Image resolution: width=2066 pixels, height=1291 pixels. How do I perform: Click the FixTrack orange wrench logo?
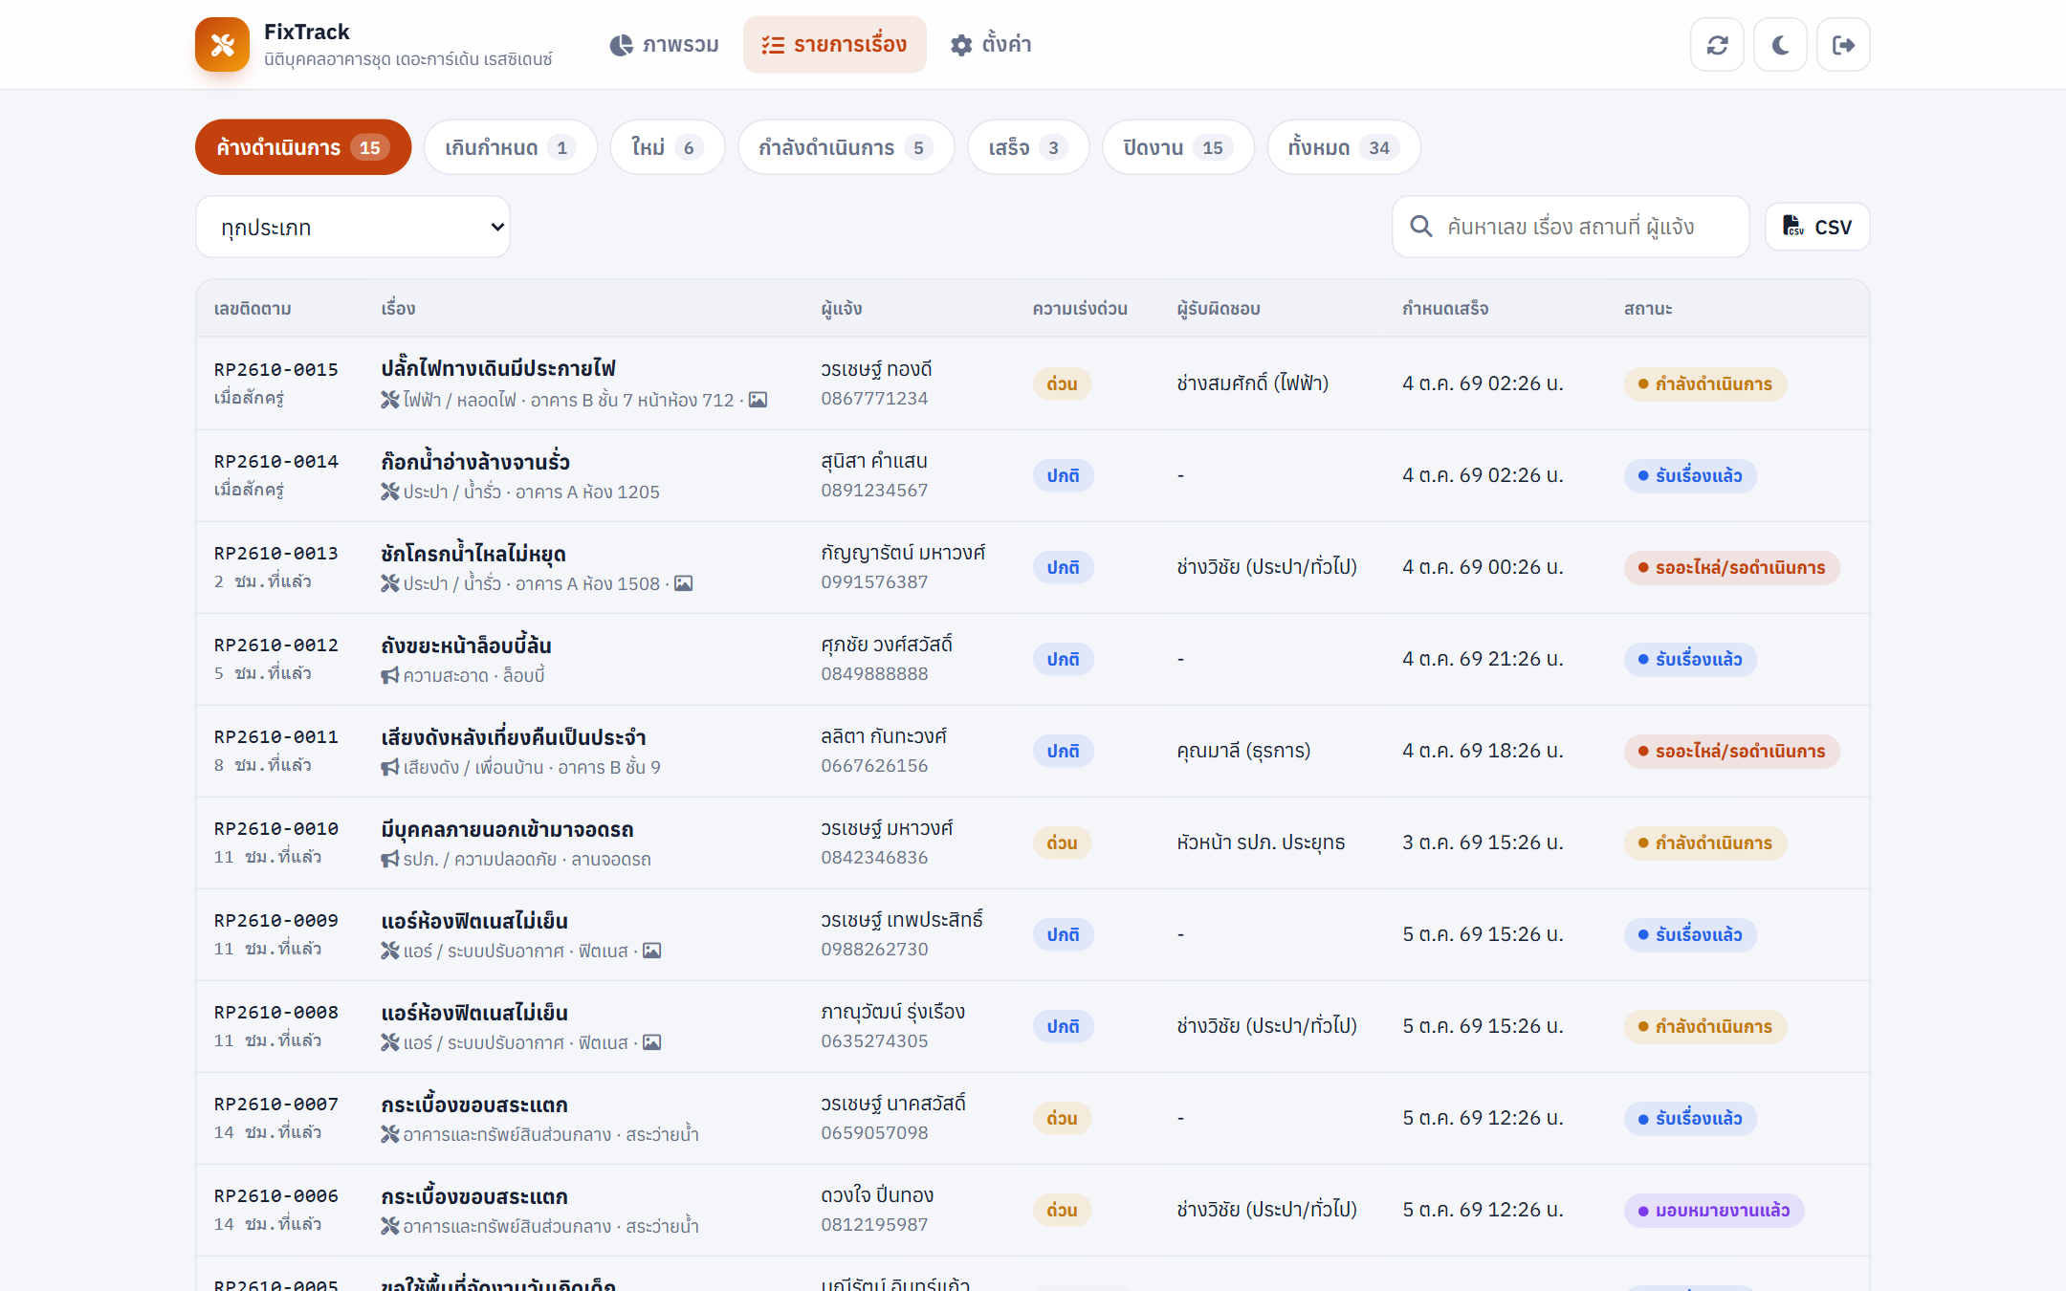(x=222, y=44)
